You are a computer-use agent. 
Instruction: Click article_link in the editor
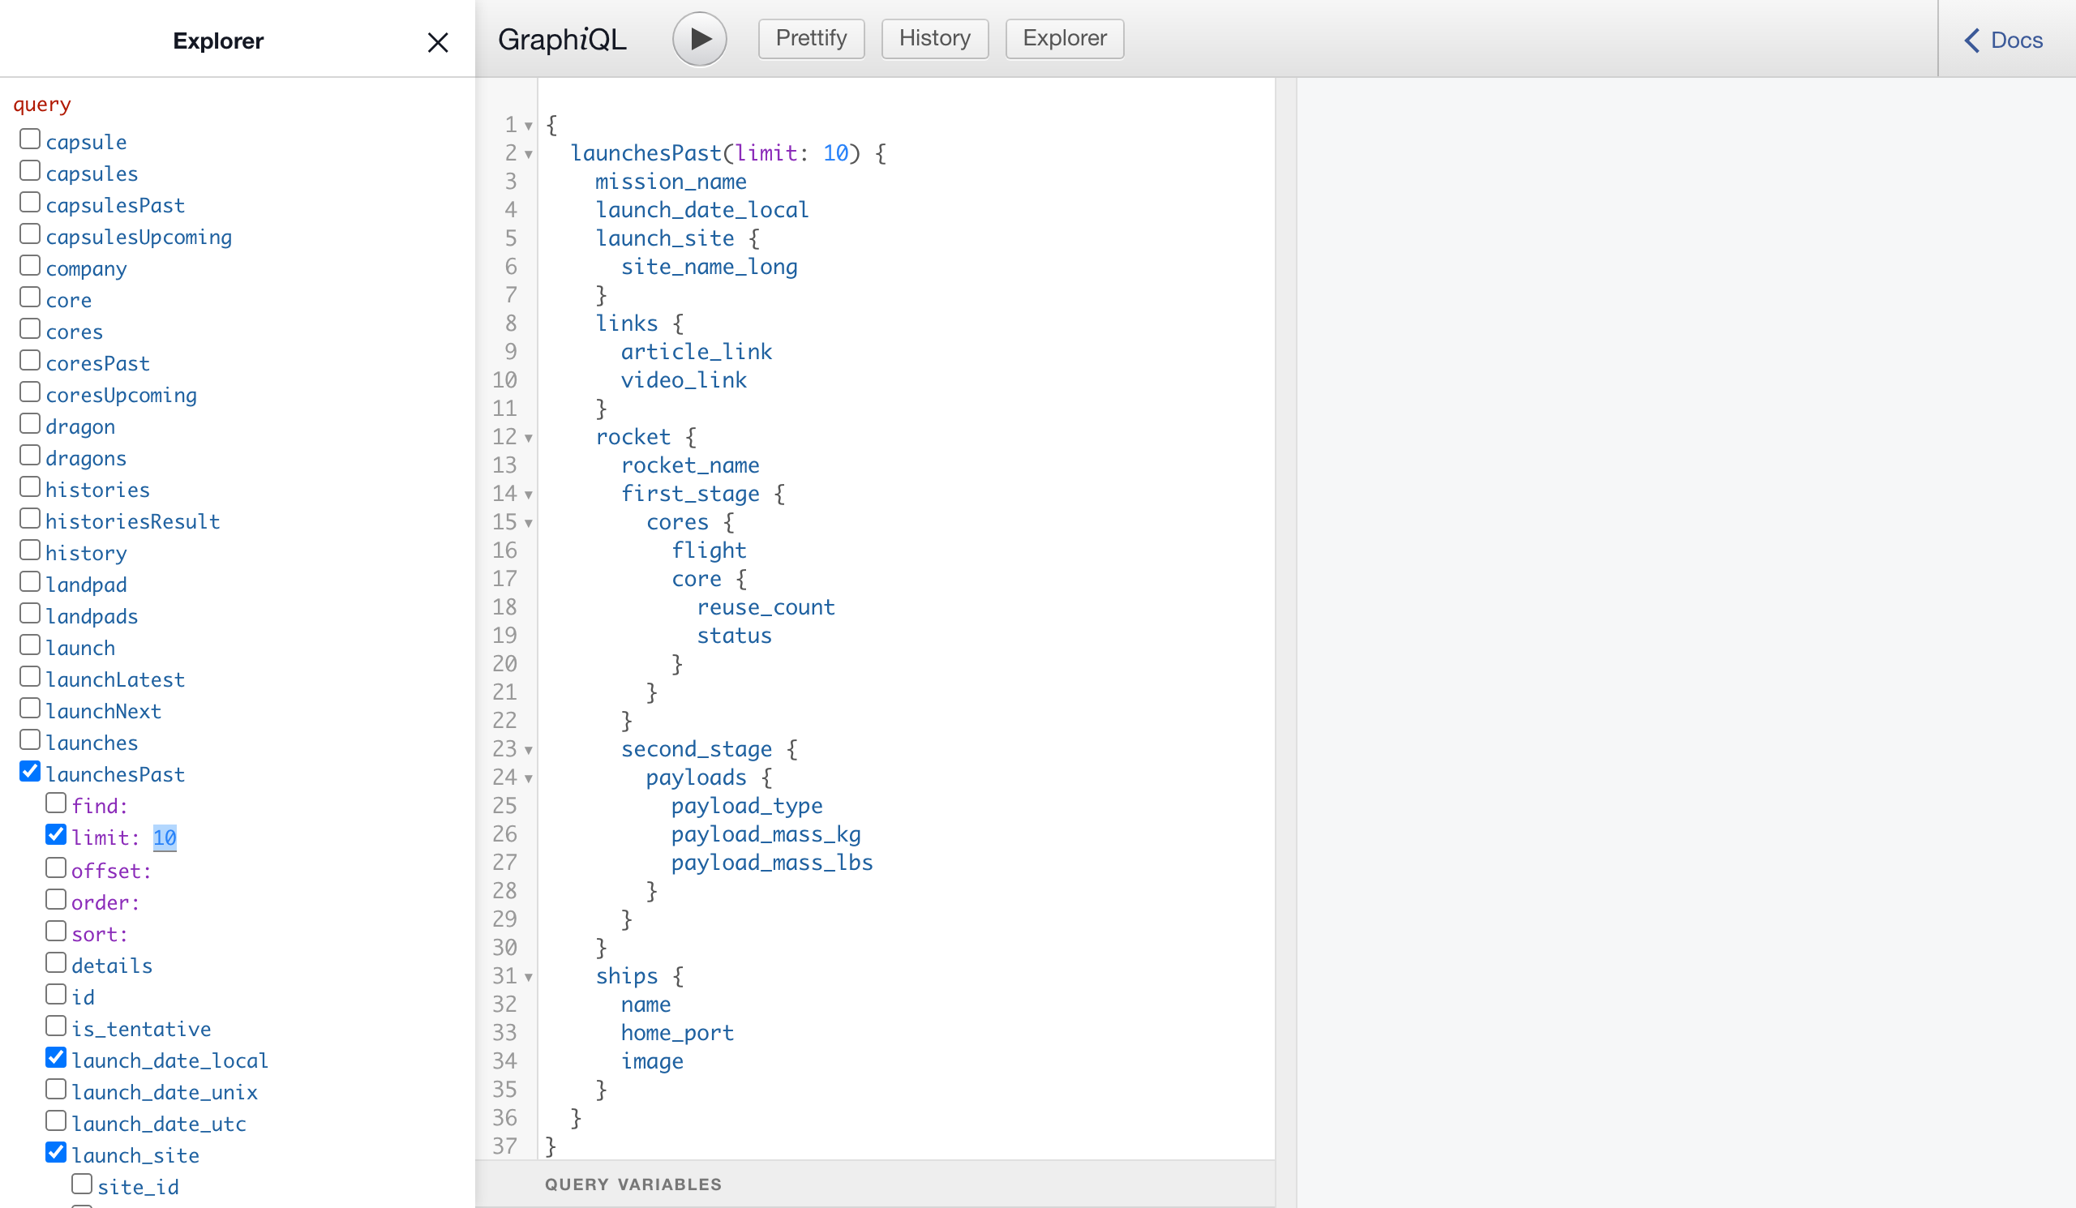pyautogui.click(x=696, y=352)
